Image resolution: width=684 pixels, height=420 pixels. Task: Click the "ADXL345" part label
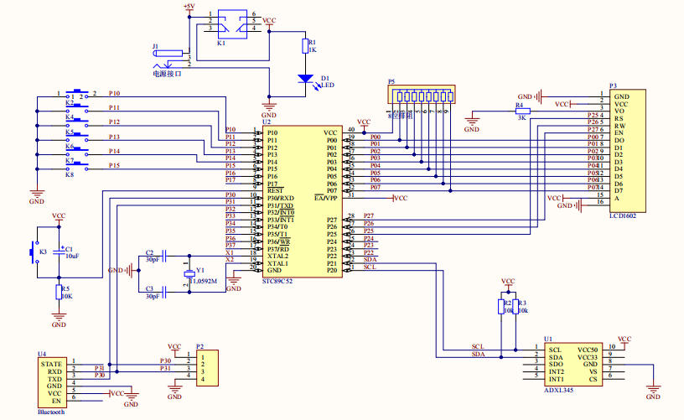[559, 391]
